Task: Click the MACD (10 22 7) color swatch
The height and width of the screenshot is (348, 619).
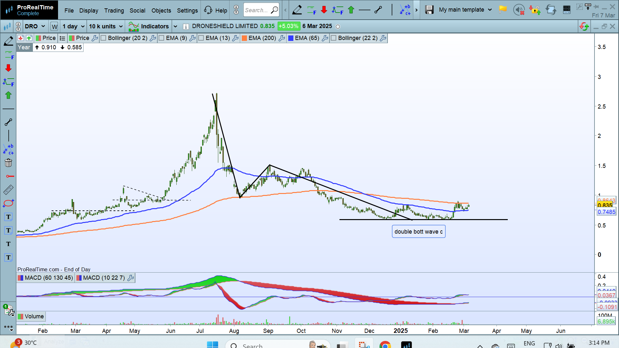Action: 79,278
